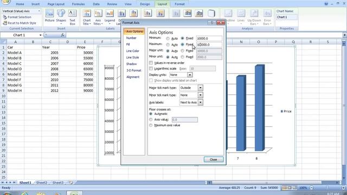Viewport: 347px width, 195px height.
Task: Click Reset to Match Style
Action: tap(20, 23)
